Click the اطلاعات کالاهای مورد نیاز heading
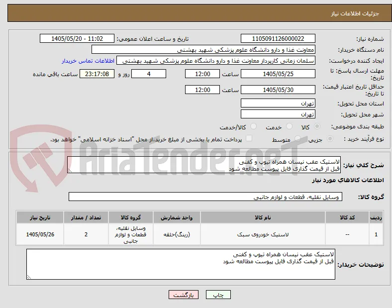 [348, 180]
